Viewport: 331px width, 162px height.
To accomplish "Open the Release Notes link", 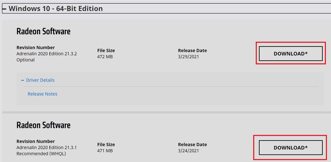I will coord(43,94).
